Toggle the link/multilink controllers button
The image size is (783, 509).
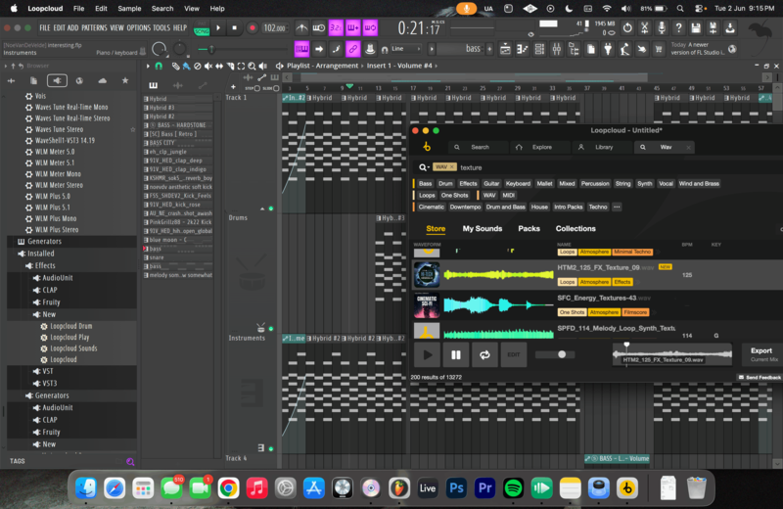353,49
